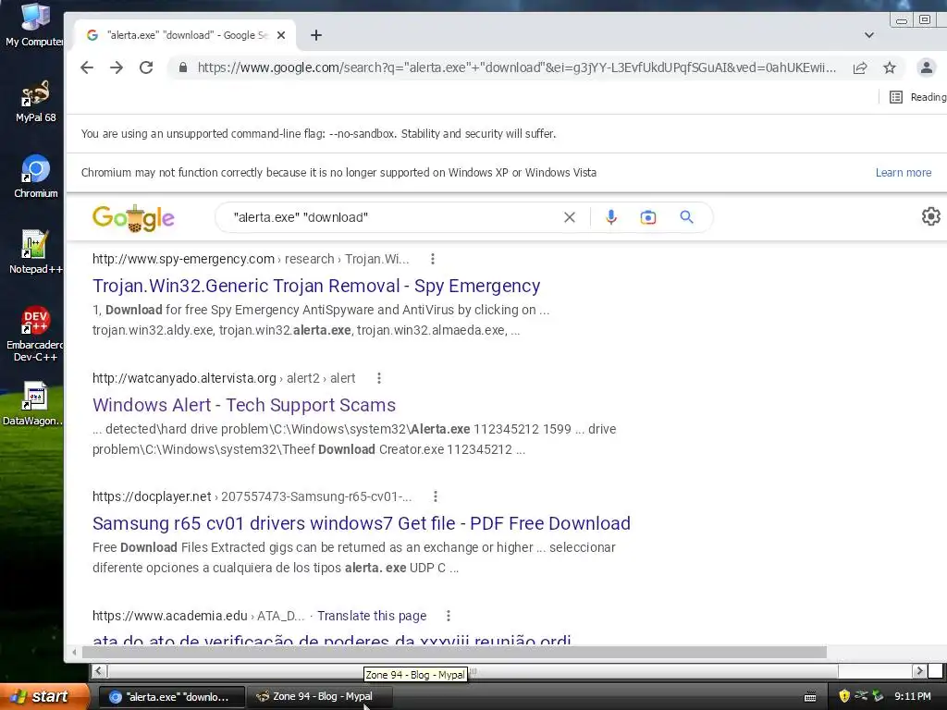The image size is (947, 710).
Task: Open more options for watcanyado.altervista.org result
Action: tap(378, 378)
